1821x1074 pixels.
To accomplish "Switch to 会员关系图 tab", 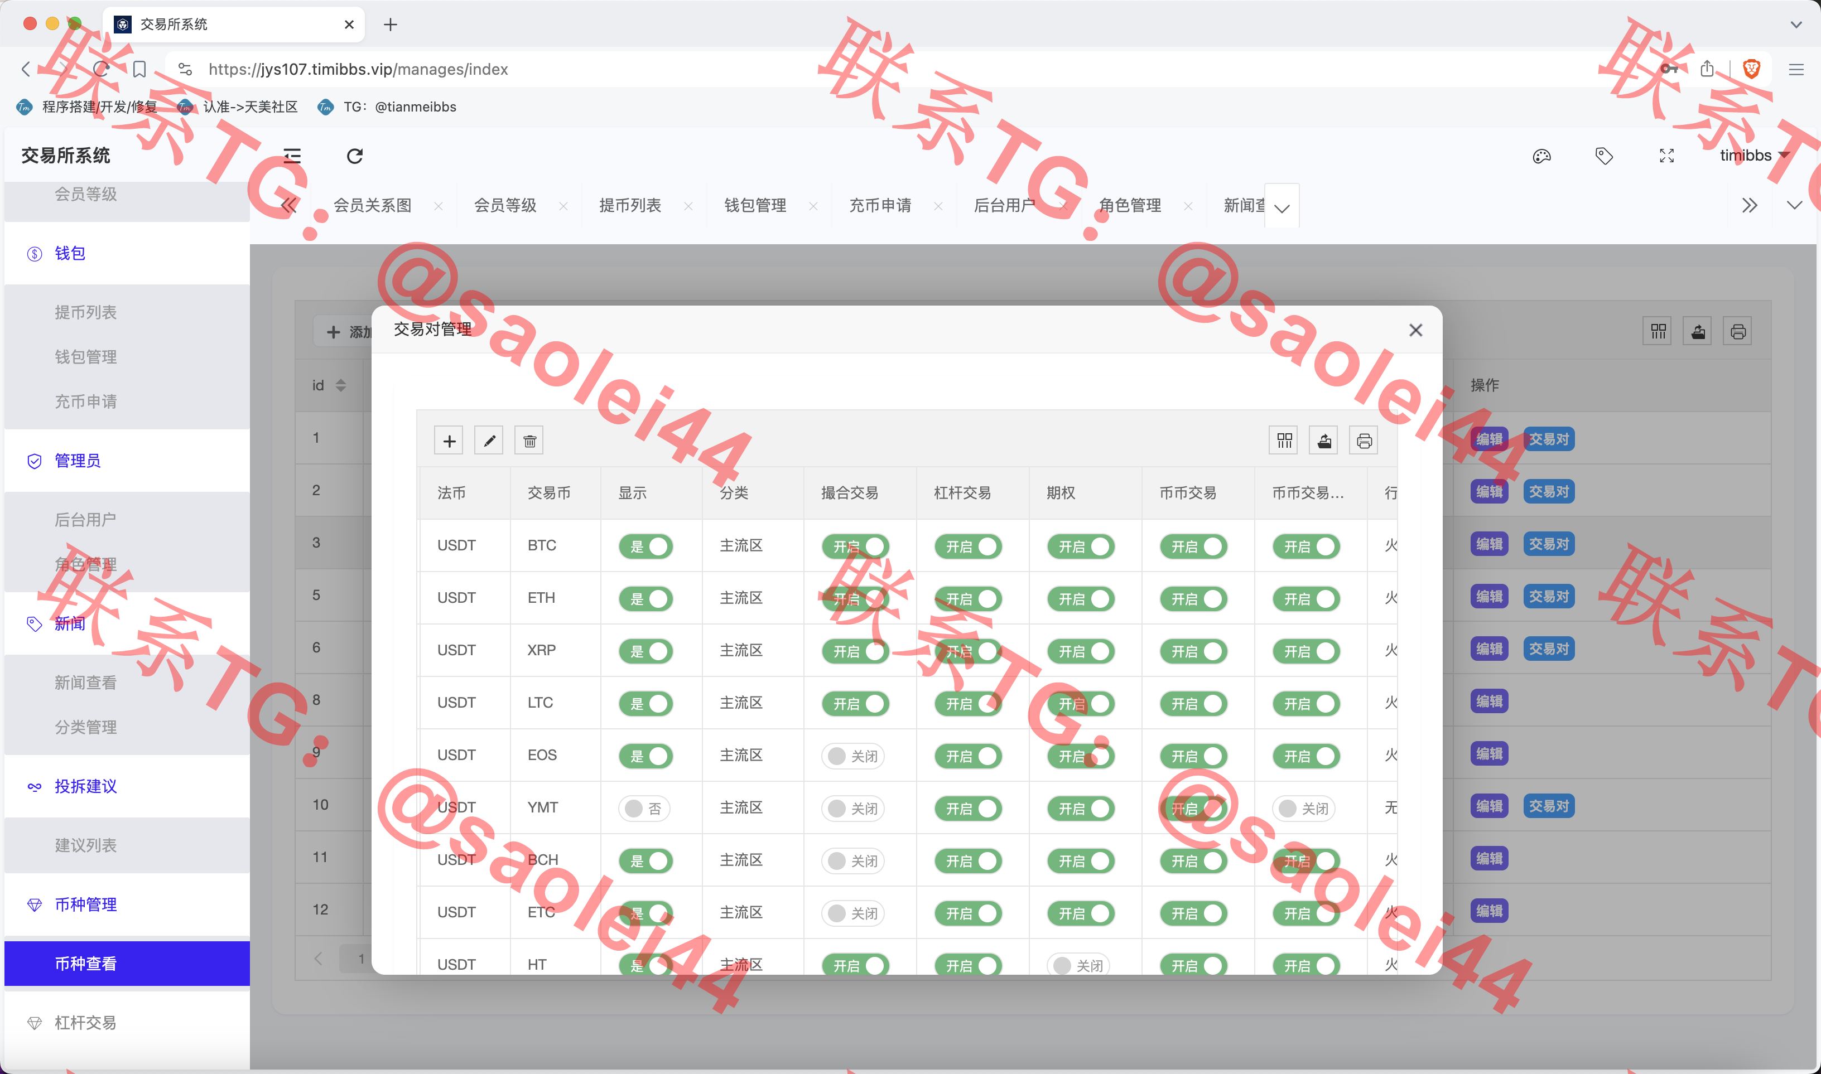I will (x=372, y=206).
